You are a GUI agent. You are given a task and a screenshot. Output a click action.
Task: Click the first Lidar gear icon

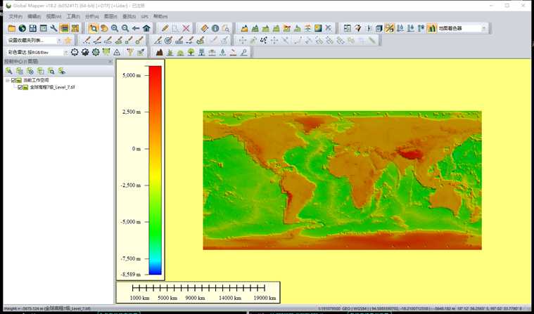pos(75,53)
